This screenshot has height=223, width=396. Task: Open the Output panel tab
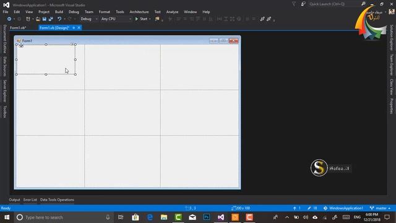pyautogui.click(x=14, y=199)
